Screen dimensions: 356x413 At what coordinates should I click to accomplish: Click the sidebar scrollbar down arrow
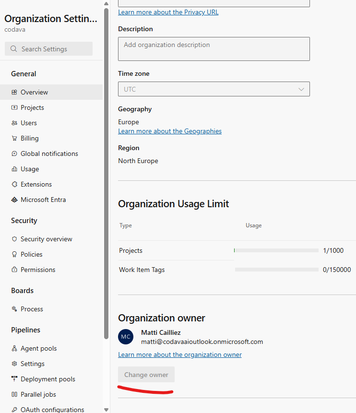[106, 410]
